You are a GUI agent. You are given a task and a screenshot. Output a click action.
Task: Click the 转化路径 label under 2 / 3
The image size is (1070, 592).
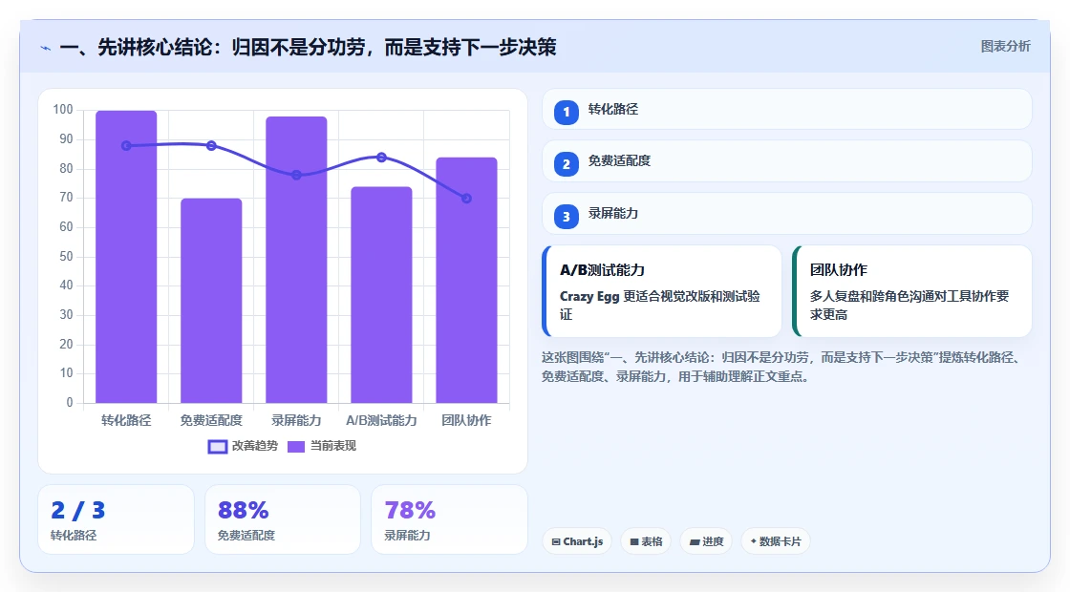(x=74, y=536)
